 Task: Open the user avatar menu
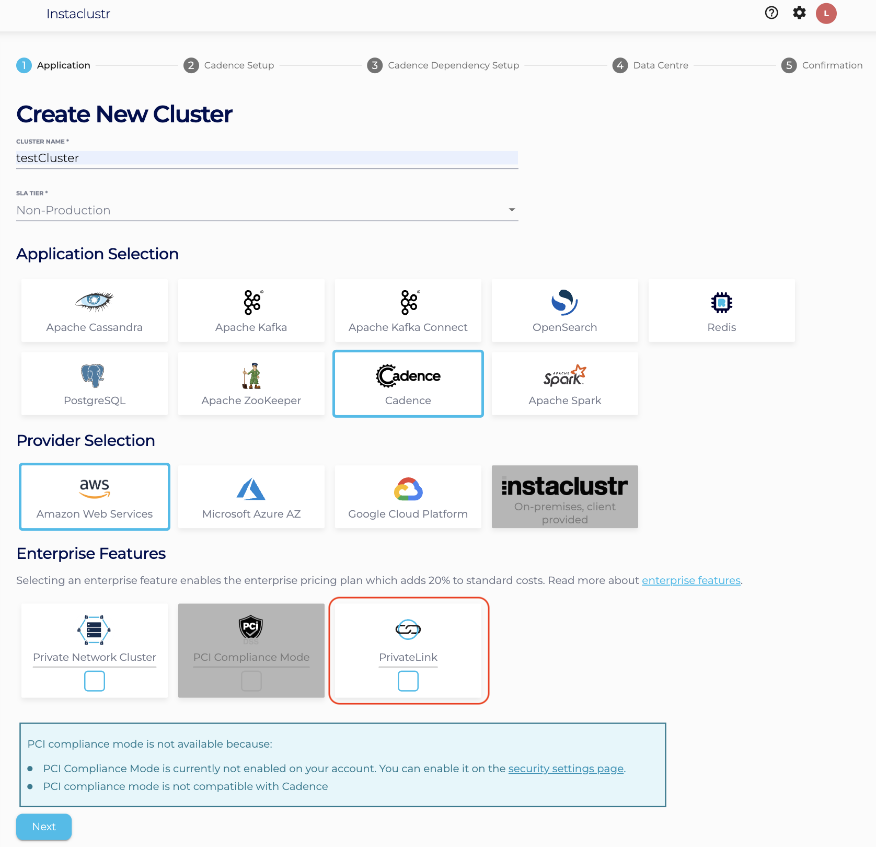point(826,14)
